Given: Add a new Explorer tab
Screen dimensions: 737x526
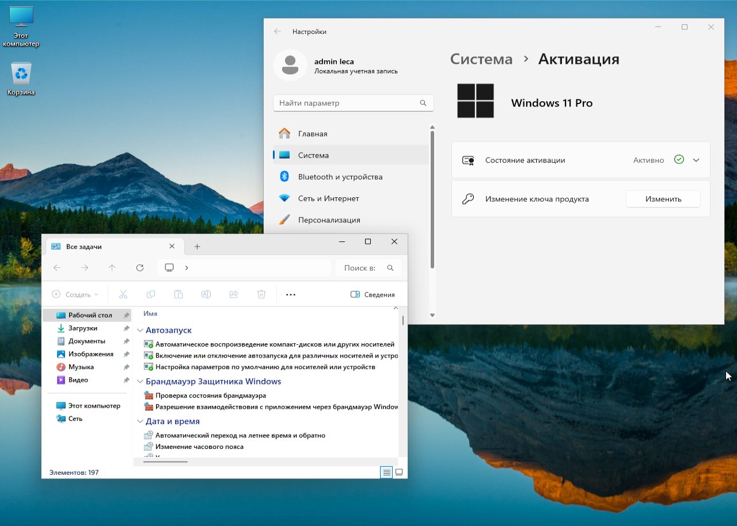Looking at the screenshot, I should point(197,247).
